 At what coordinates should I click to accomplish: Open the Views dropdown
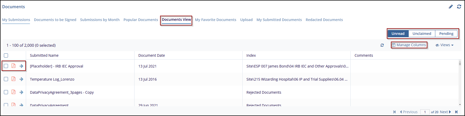point(445,45)
